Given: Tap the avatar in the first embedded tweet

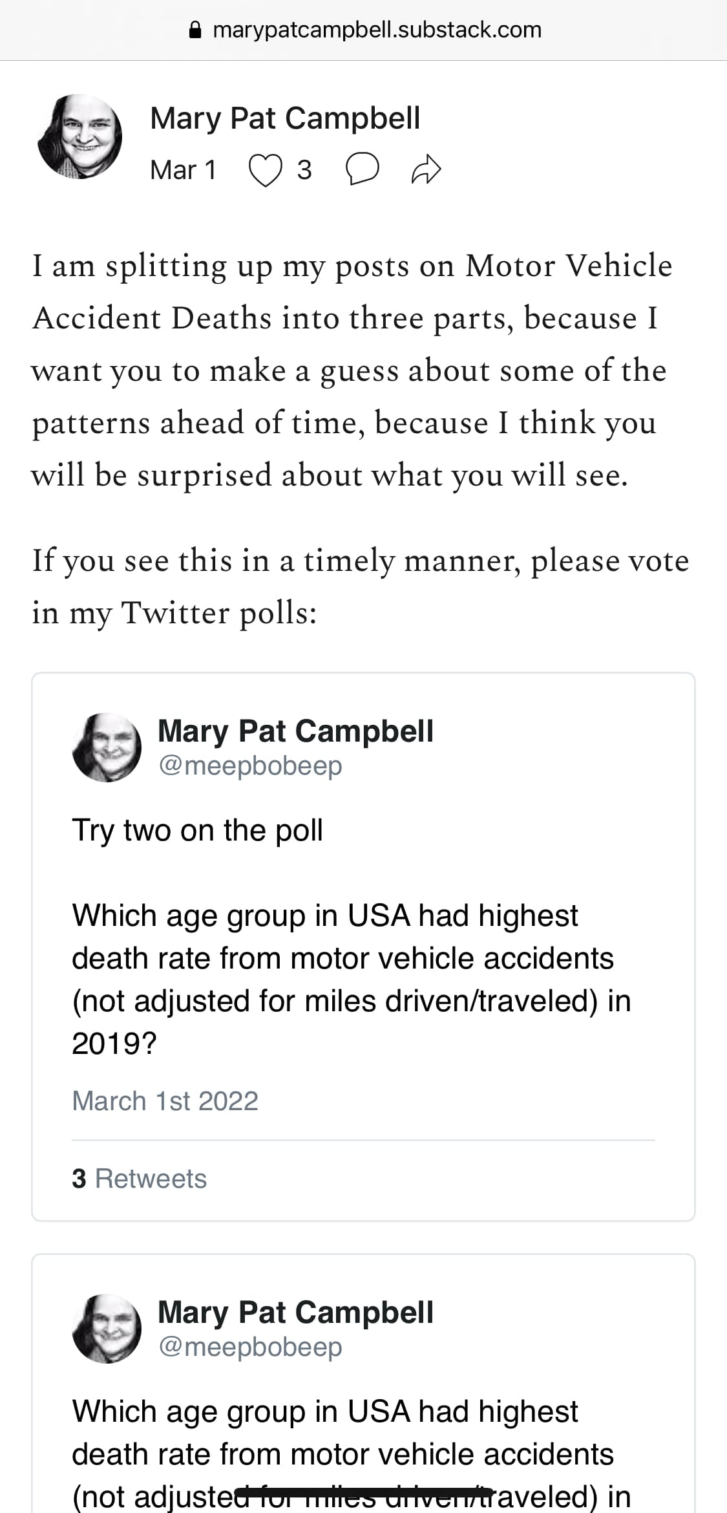Looking at the screenshot, I should click(x=107, y=747).
